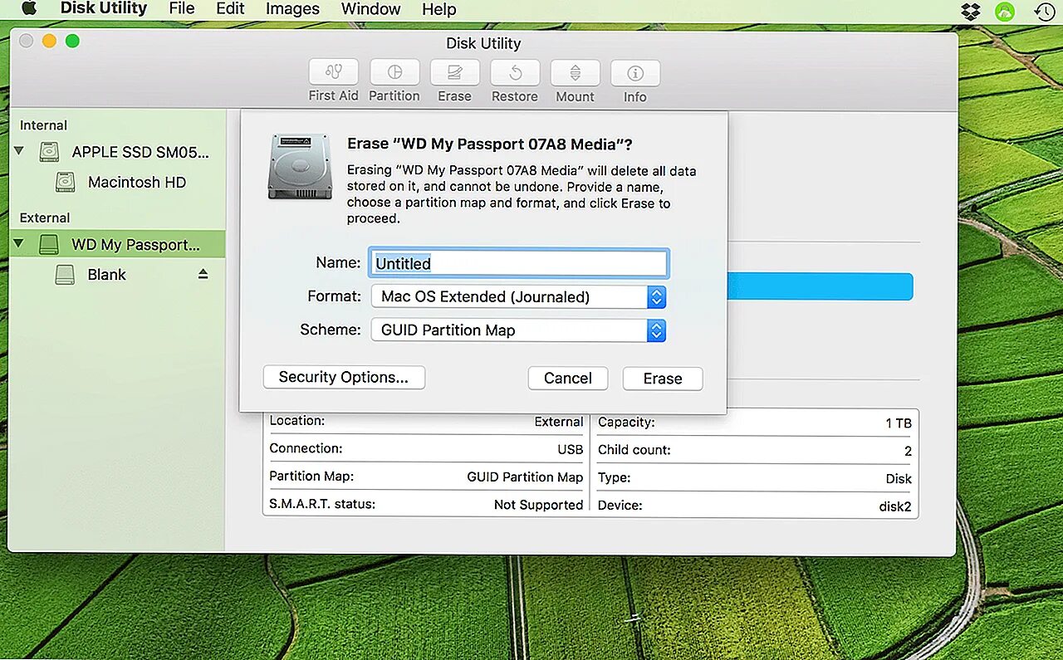The width and height of the screenshot is (1063, 660).
Task: Click the Cancel button
Action: [568, 379]
